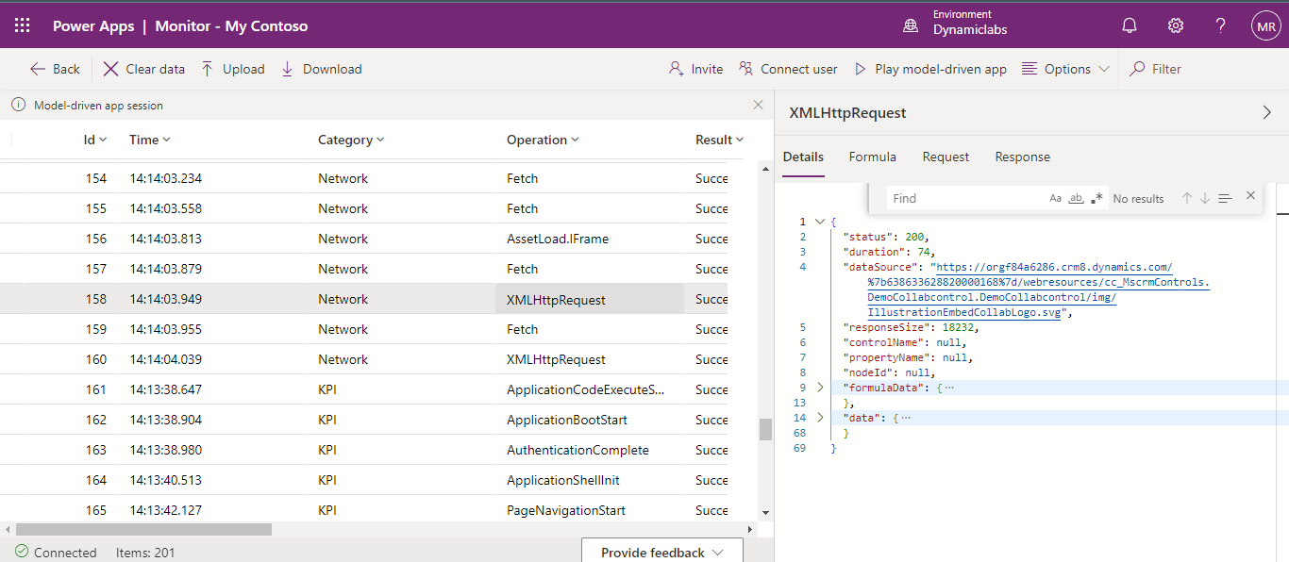Enable Use Regular Expression in Find
Image resolution: width=1289 pixels, height=562 pixels.
click(x=1096, y=198)
